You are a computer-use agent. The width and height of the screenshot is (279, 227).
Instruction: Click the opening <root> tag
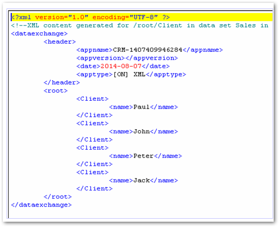55,91
